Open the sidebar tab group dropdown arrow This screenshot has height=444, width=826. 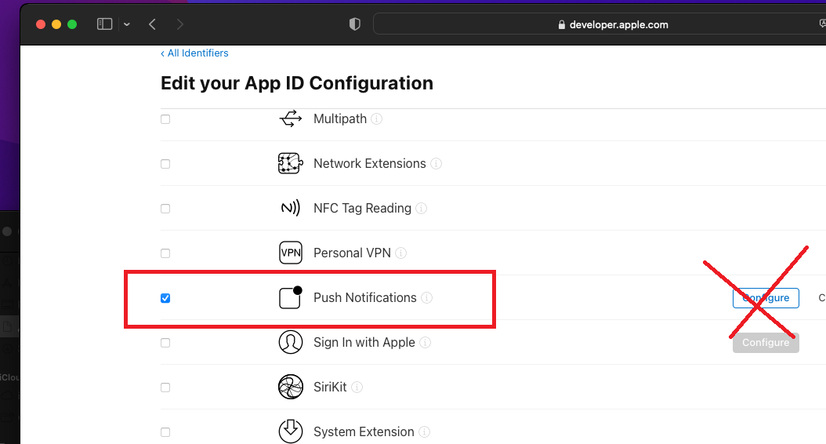coord(127,24)
